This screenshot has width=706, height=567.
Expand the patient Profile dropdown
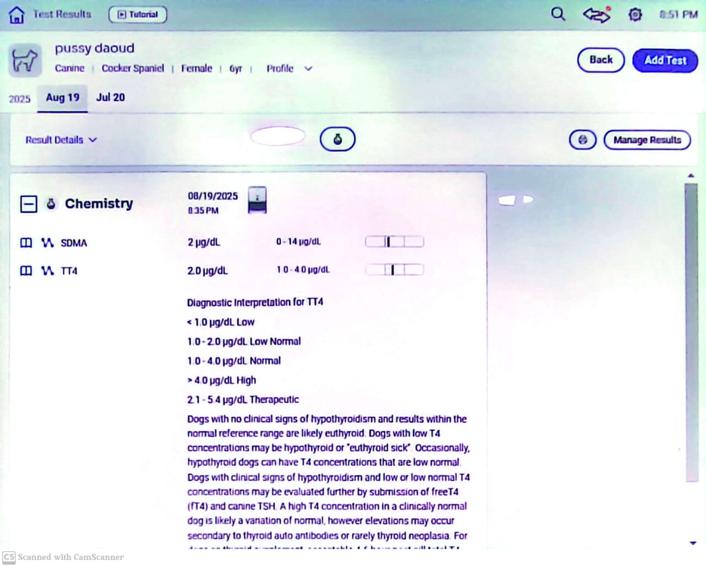click(x=289, y=68)
